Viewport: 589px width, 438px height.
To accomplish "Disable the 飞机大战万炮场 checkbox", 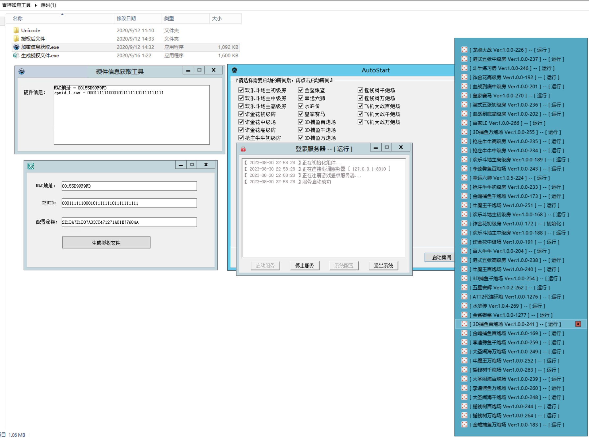I will click(360, 122).
